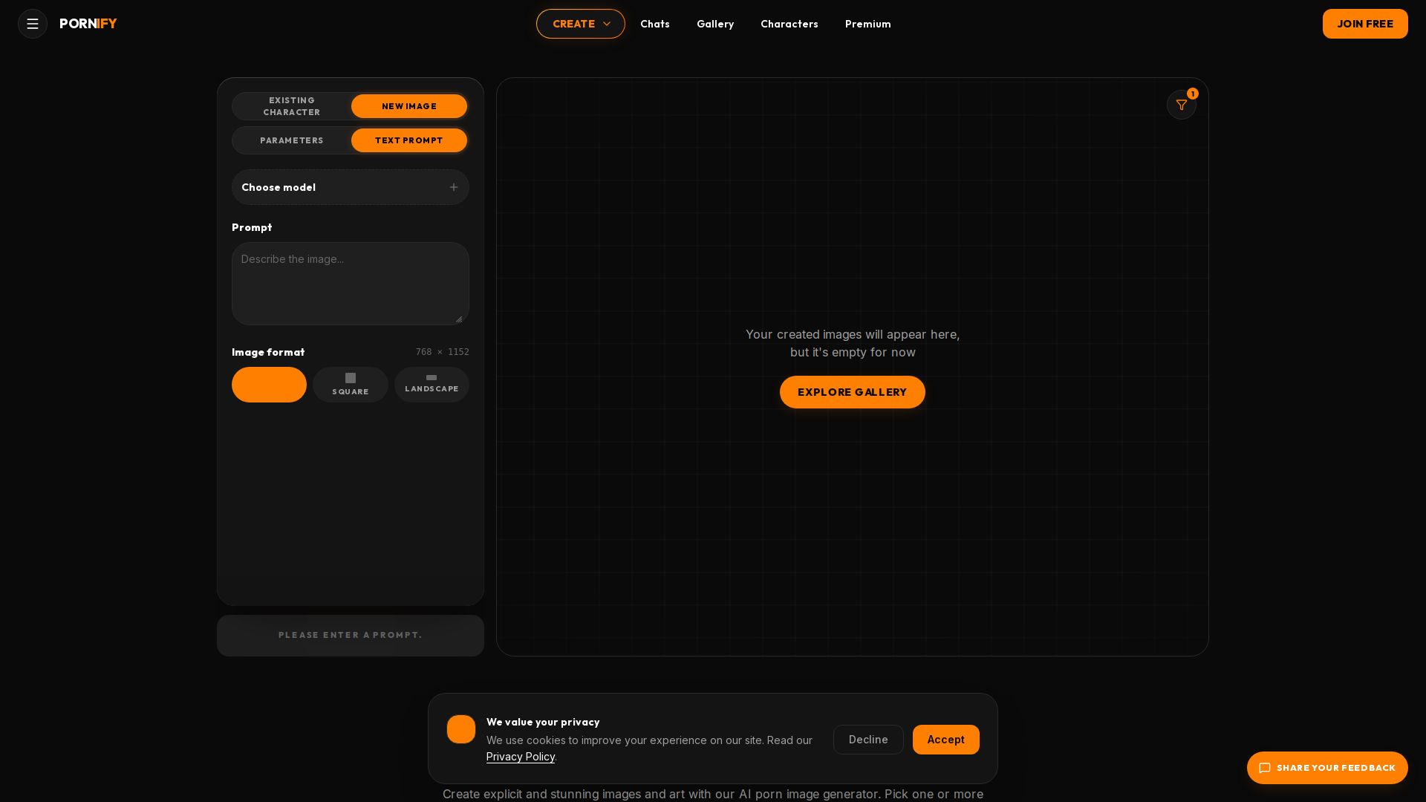
Task: Click the plus icon beside Choose model
Action: click(x=454, y=187)
